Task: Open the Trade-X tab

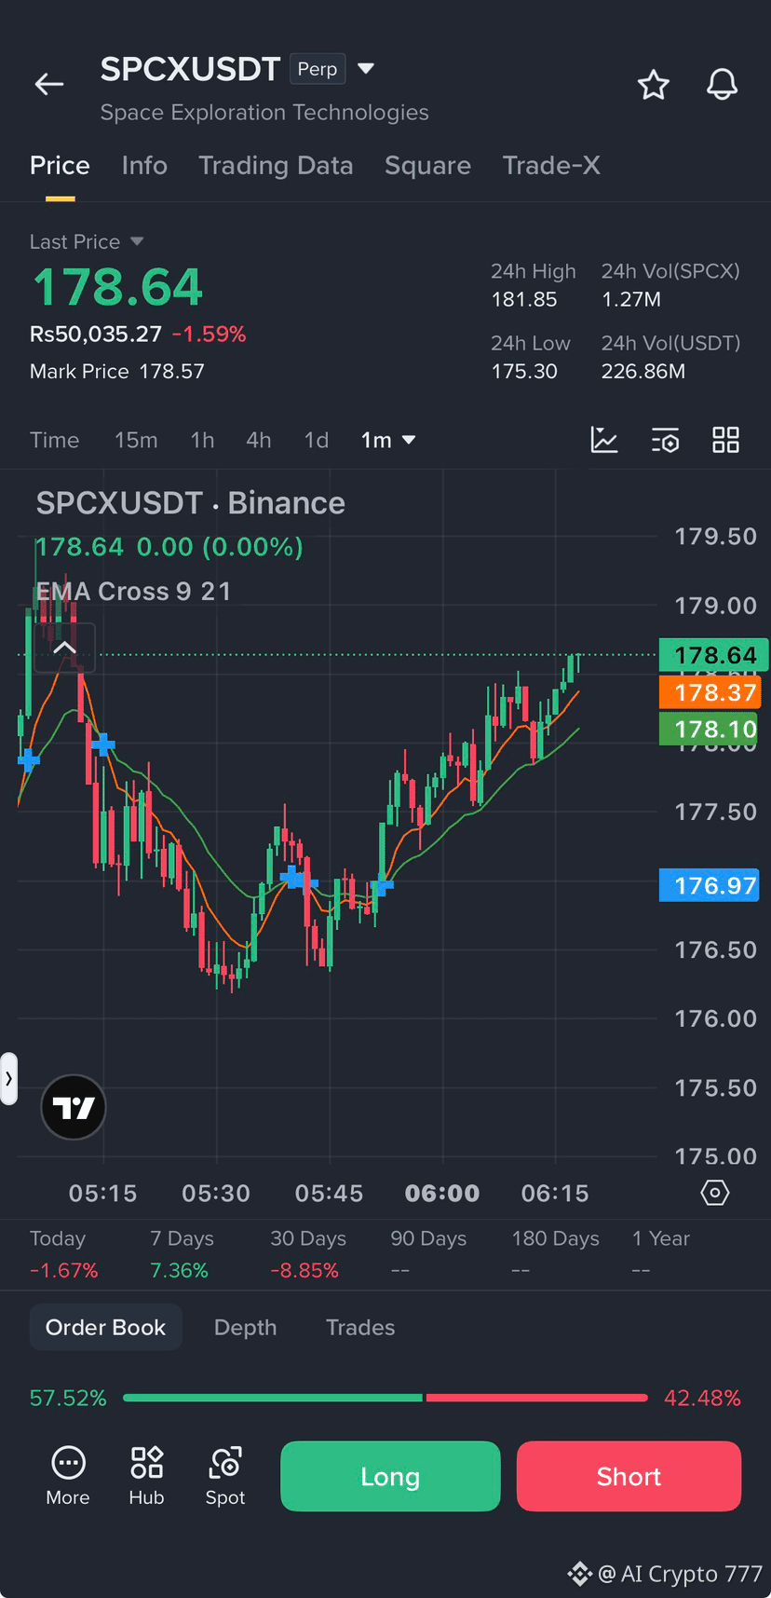Action: 551,166
